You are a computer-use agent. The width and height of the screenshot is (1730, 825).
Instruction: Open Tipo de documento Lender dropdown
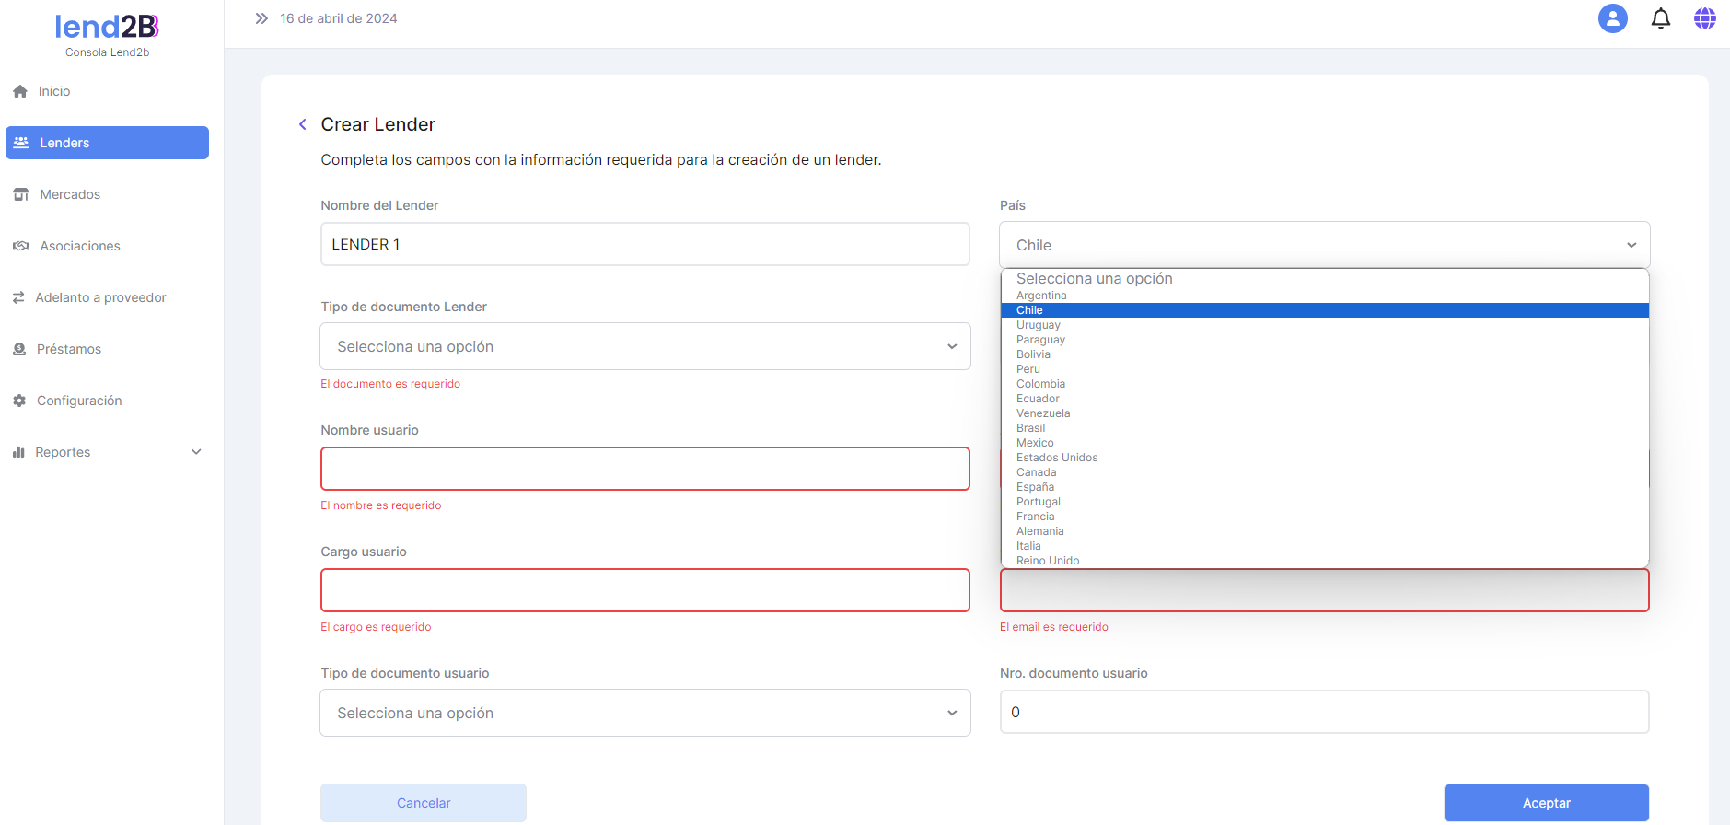tap(644, 346)
